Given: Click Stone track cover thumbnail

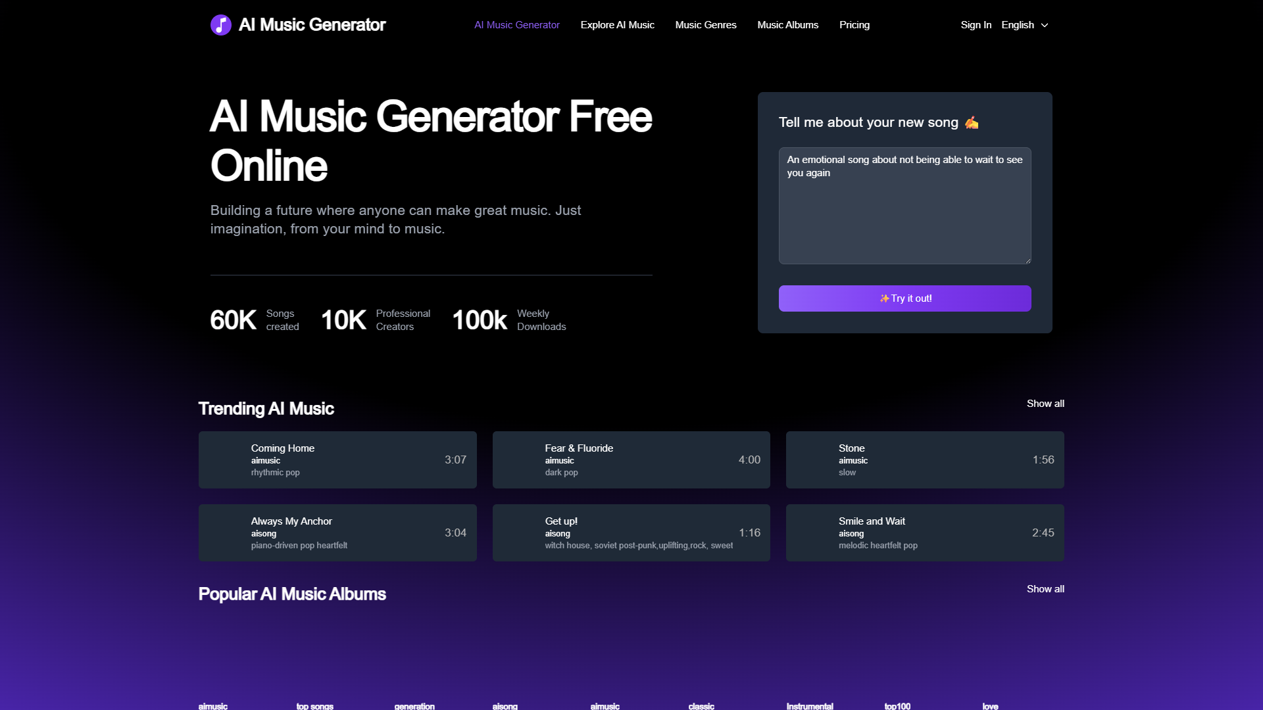Looking at the screenshot, I should (812, 460).
